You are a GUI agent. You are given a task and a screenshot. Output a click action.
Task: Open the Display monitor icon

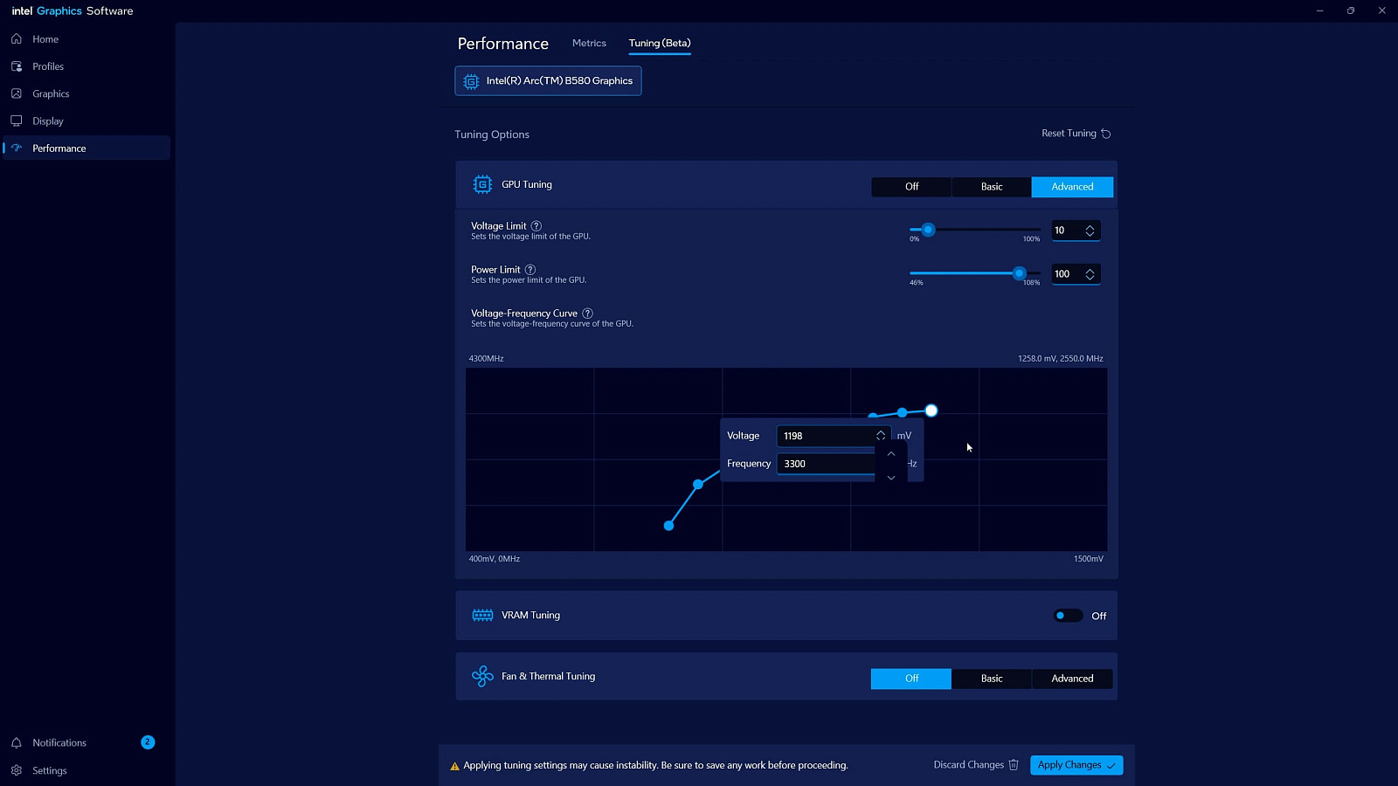tap(17, 121)
